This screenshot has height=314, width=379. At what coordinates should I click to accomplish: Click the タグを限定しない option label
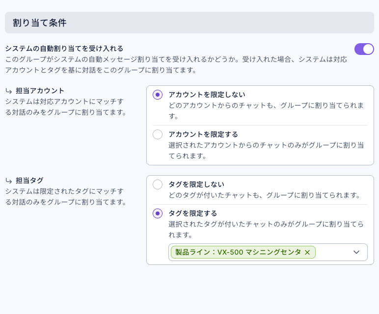tap(196, 184)
